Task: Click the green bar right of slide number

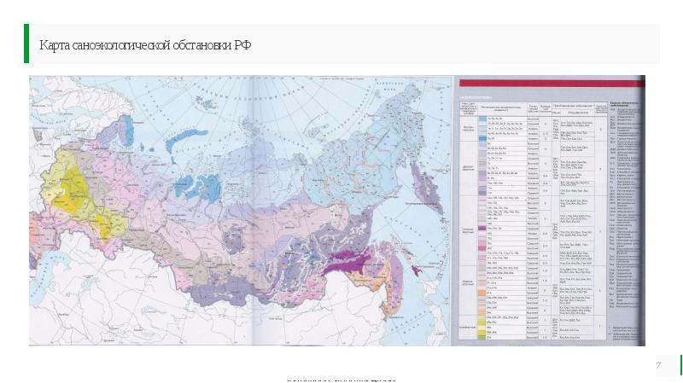Action: 680,365
